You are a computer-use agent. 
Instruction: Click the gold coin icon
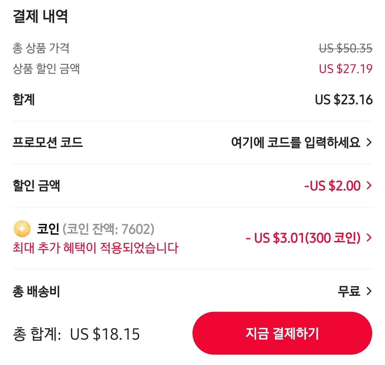coord(22,229)
